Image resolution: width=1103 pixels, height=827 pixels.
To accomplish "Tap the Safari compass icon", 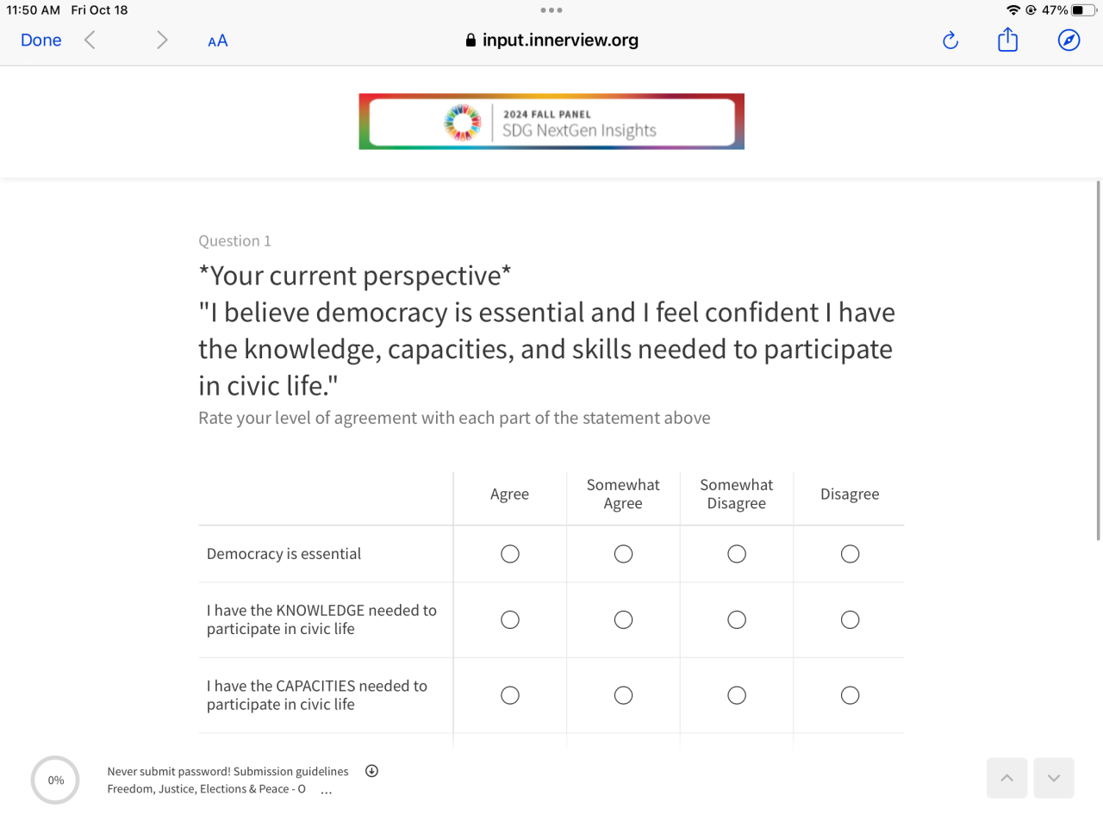I will 1069,40.
